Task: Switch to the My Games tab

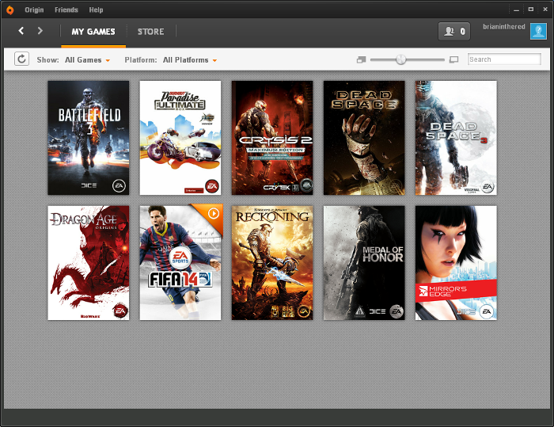Action: click(93, 32)
